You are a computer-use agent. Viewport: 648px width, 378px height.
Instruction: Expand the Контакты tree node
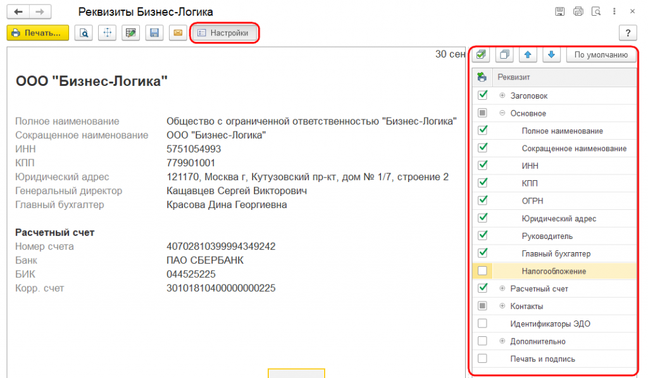click(502, 306)
